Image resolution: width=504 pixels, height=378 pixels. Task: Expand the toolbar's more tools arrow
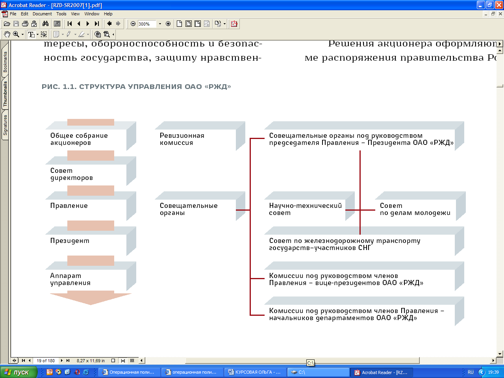tap(113, 35)
